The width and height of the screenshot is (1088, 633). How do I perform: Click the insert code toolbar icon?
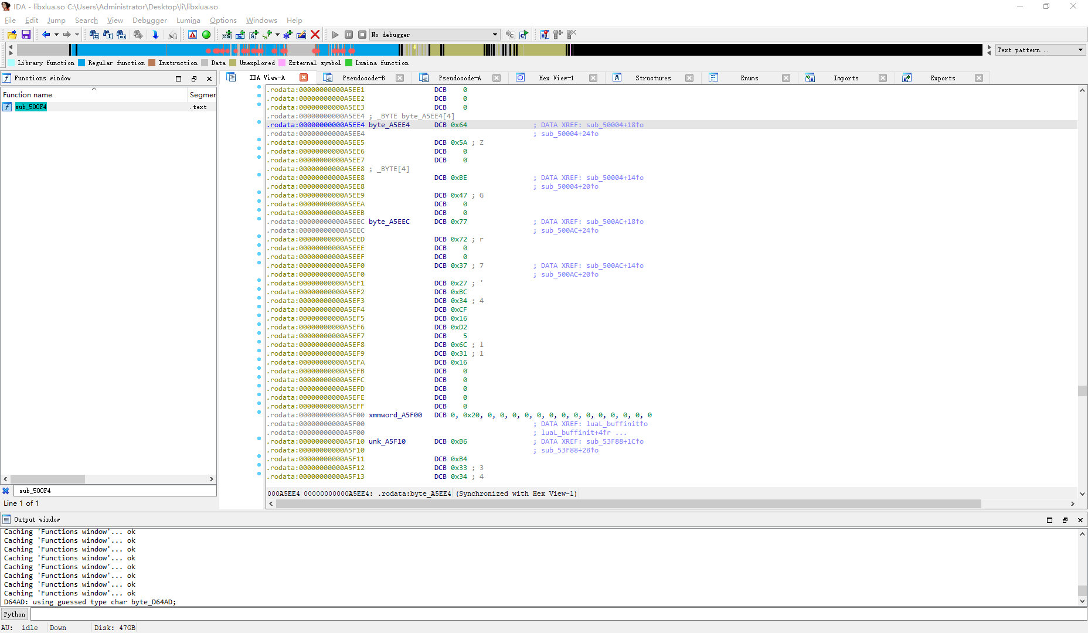(x=227, y=35)
